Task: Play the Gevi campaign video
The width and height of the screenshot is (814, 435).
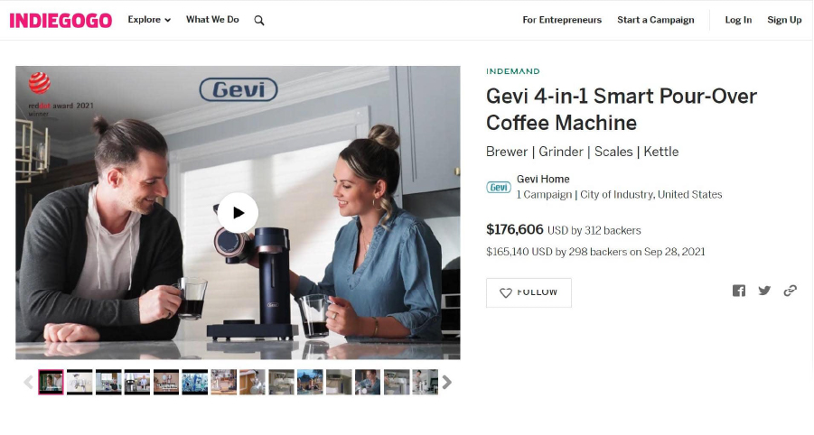Action: pyautogui.click(x=238, y=213)
